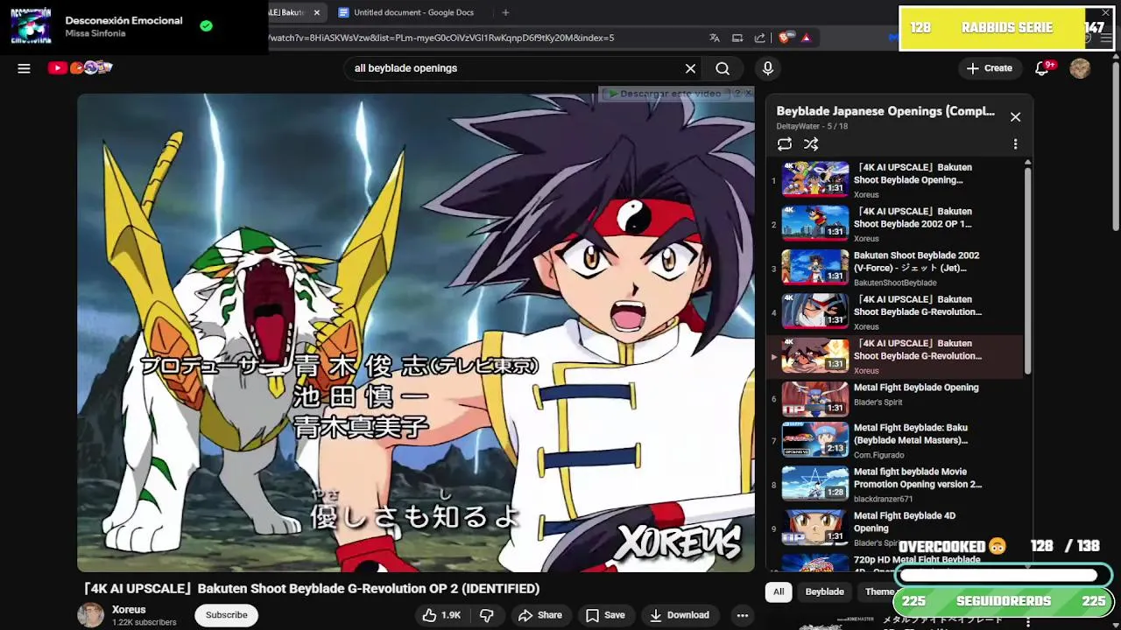This screenshot has height=630, width=1121.
Task: Open a new browser tab
Action: (x=505, y=12)
